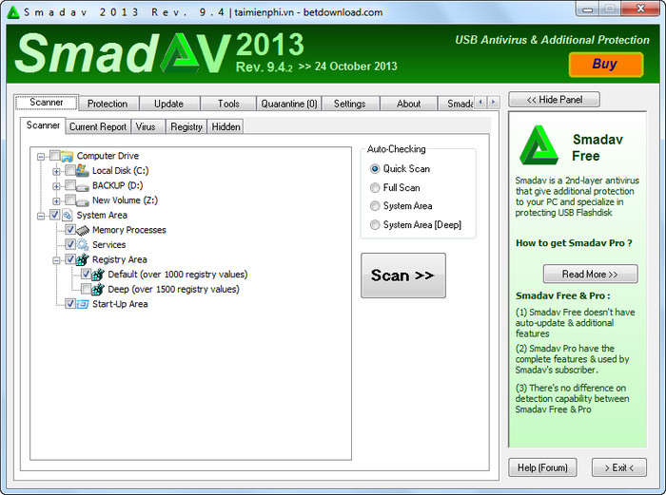The image size is (666, 495).
Task: Select the Quick Scan radio button
Action: (x=375, y=169)
